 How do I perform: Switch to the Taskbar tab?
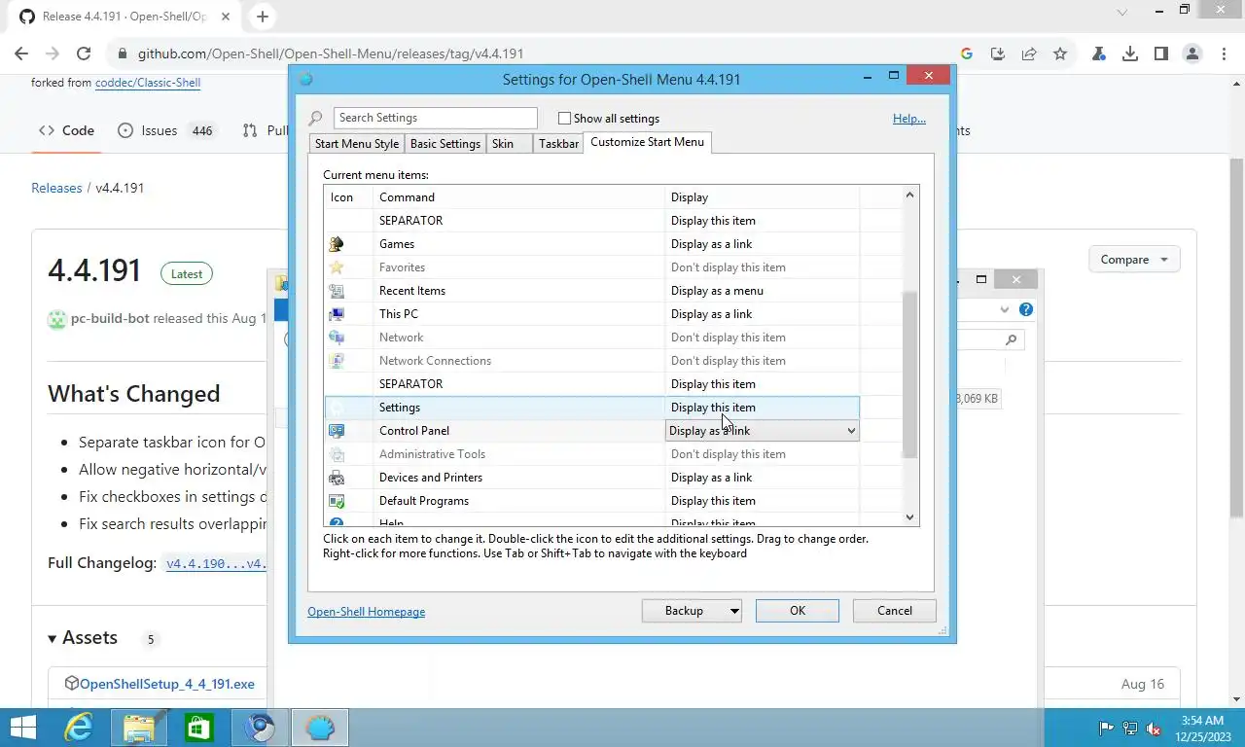(x=558, y=144)
